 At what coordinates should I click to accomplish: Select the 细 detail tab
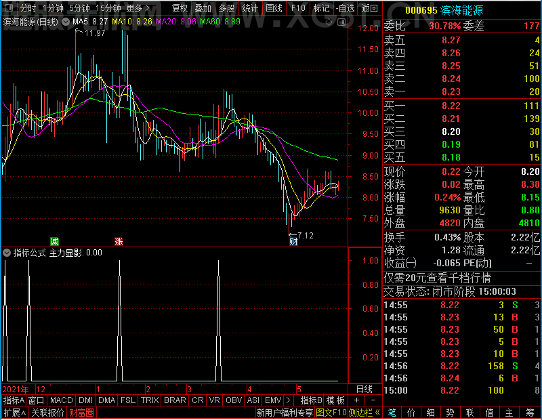pos(430,413)
